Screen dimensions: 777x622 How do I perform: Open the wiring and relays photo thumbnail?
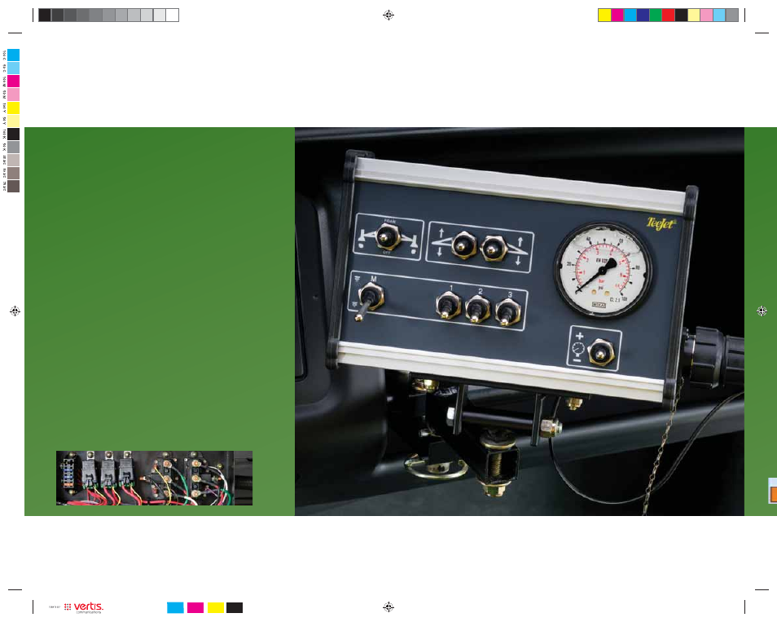(154, 479)
